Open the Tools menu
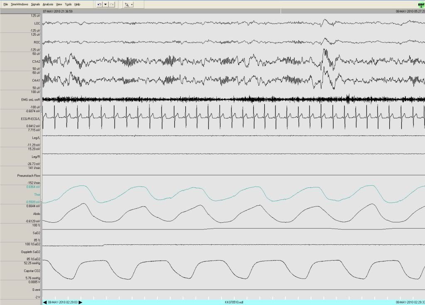This screenshot has width=425, height=305. coord(68,4)
